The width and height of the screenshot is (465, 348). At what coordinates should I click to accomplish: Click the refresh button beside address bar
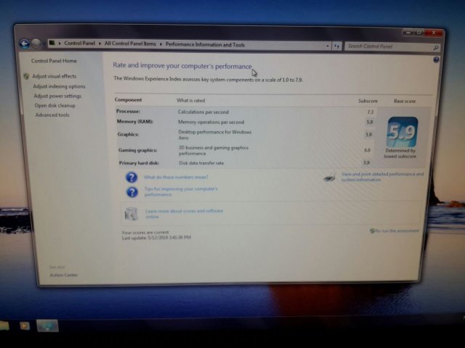tap(336, 46)
